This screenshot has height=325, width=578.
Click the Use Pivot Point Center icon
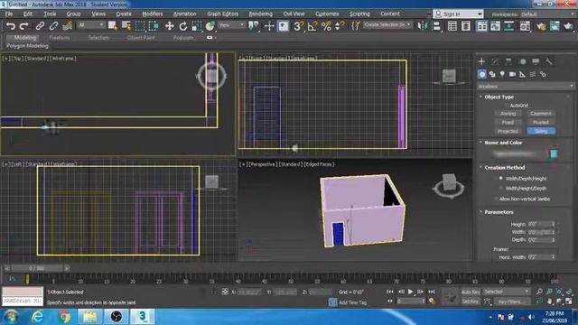tap(254, 26)
